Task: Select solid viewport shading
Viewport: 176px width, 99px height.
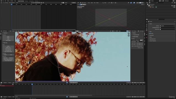Action: click(x=140, y=3)
